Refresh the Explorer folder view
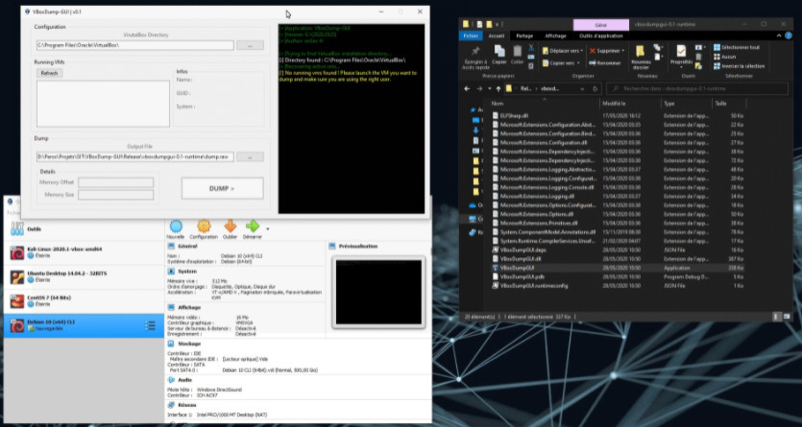Viewport: 802px width, 427px height. click(x=595, y=88)
